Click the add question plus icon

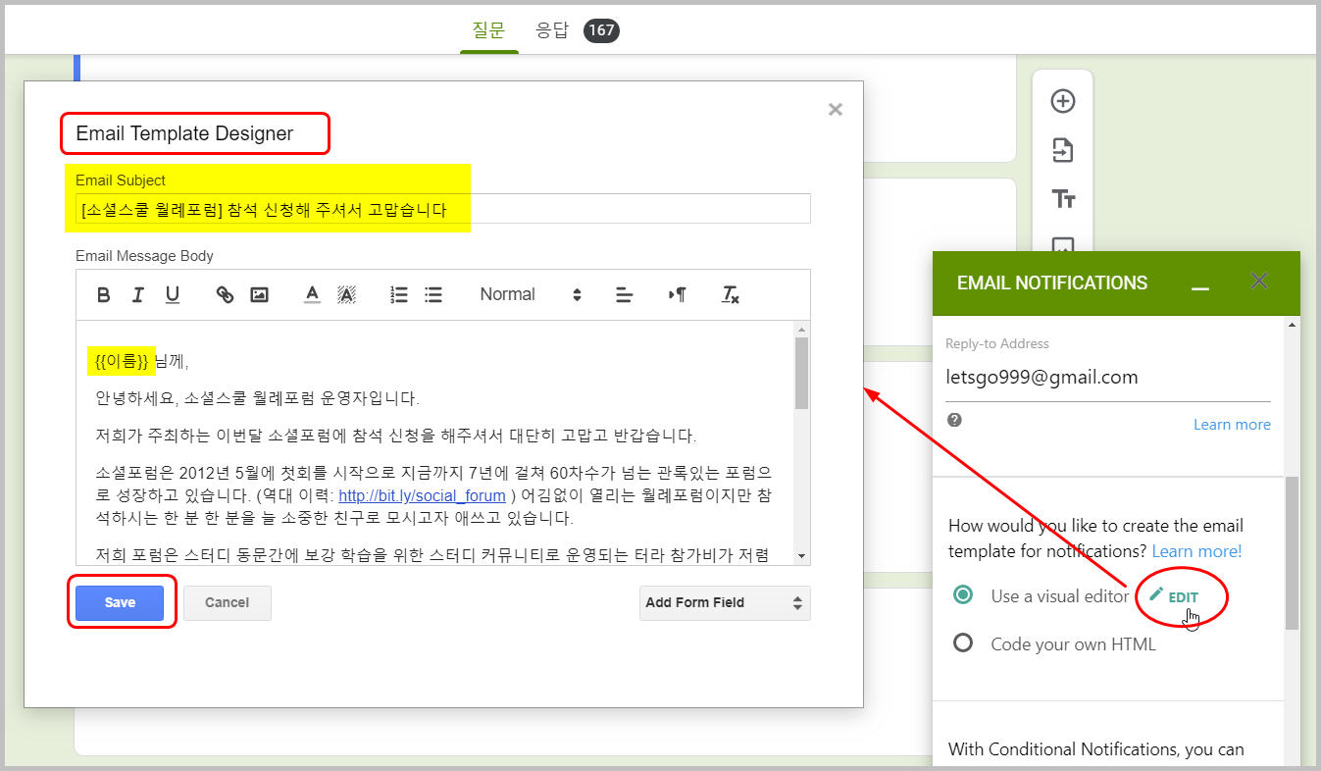(x=1063, y=100)
